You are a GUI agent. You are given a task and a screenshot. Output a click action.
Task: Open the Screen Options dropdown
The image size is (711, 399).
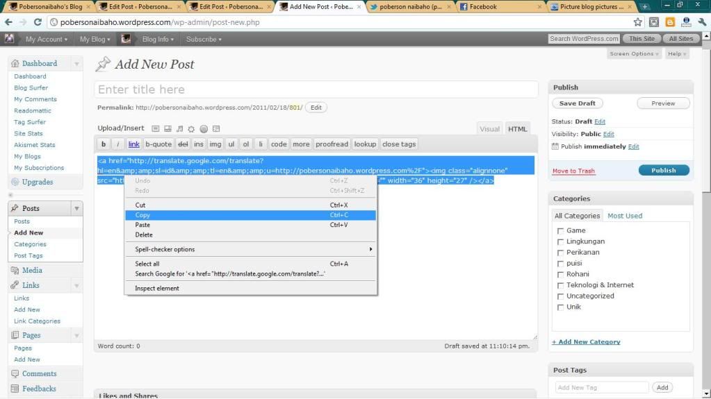635,54
